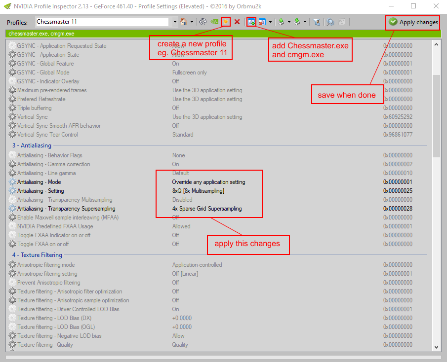
Task: Select the '3 - Antialiasing' section header
Action: [32, 145]
